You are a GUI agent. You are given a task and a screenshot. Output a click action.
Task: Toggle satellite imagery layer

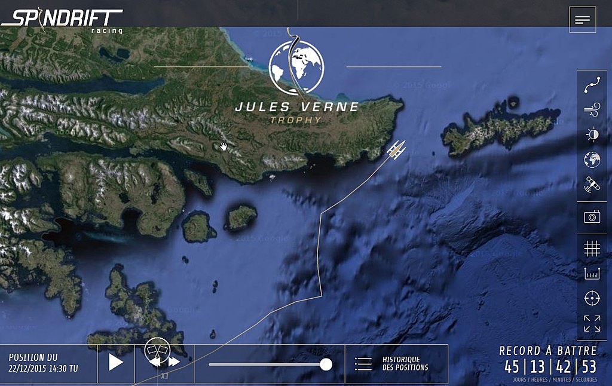coord(592,184)
